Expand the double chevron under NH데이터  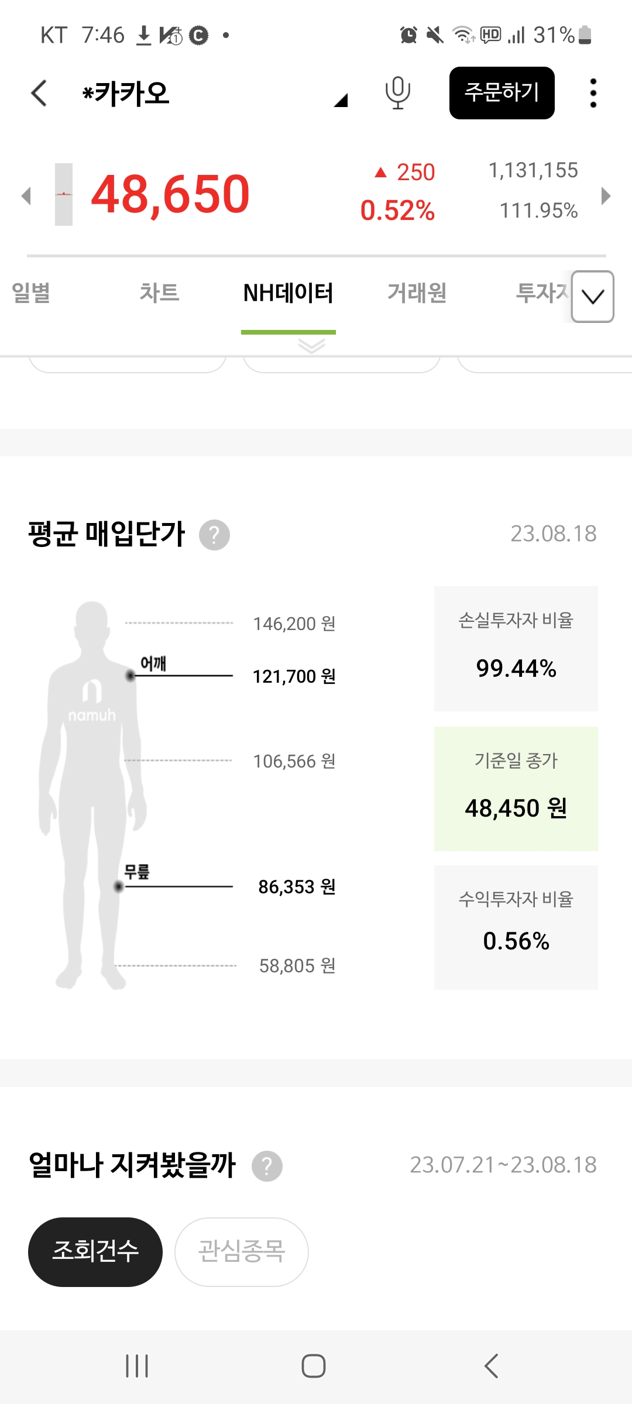311,346
